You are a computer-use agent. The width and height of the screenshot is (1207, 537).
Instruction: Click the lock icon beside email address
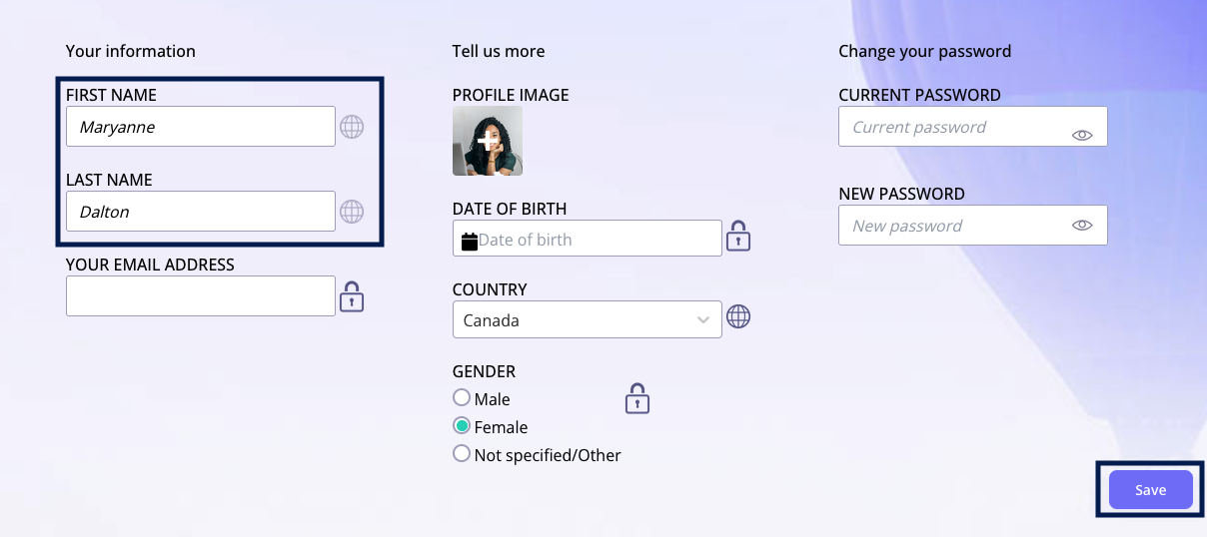(x=352, y=296)
